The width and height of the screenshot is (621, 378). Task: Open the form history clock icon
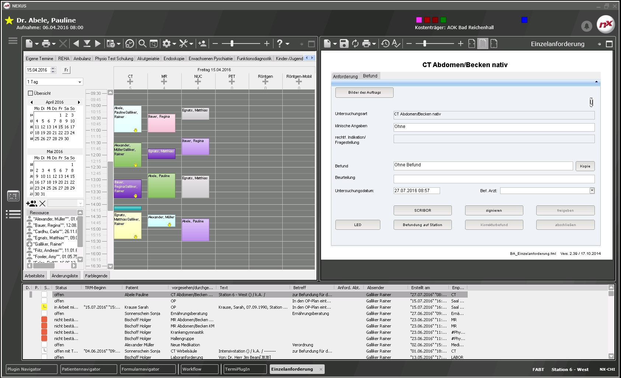pyautogui.click(x=385, y=44)
